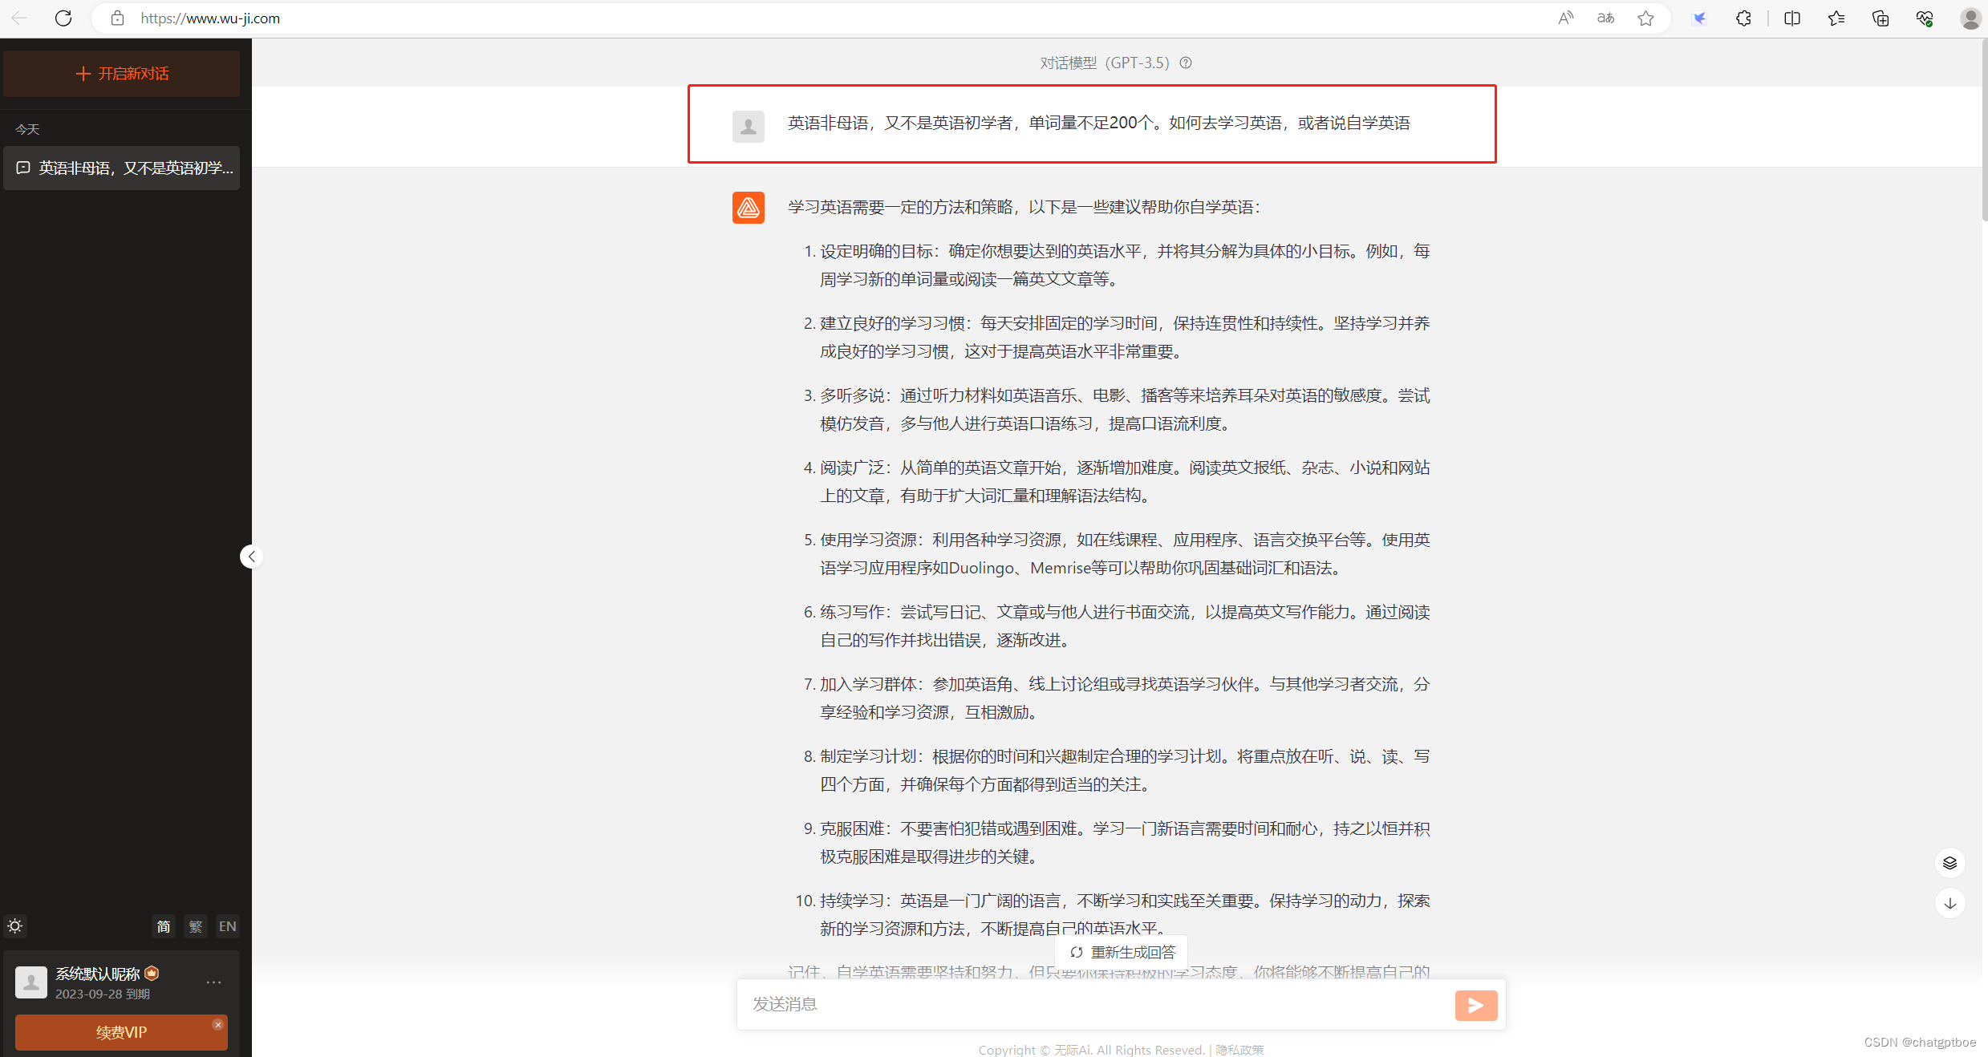Collapse the sidebar with chevron button
The image size is (1988, 1057).
251,557
